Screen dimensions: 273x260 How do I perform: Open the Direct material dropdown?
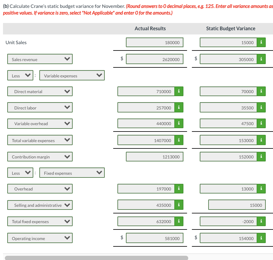tap(40, 91)
